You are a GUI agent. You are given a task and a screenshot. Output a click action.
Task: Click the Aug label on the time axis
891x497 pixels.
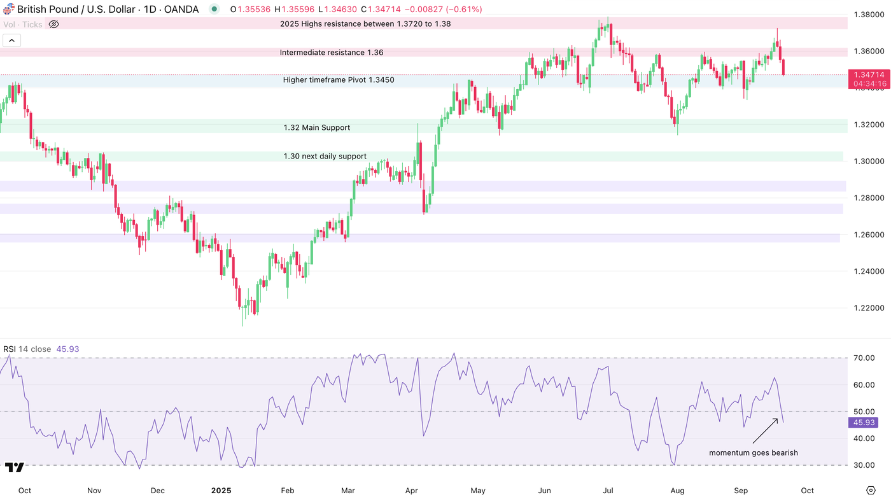coord(678,491)
